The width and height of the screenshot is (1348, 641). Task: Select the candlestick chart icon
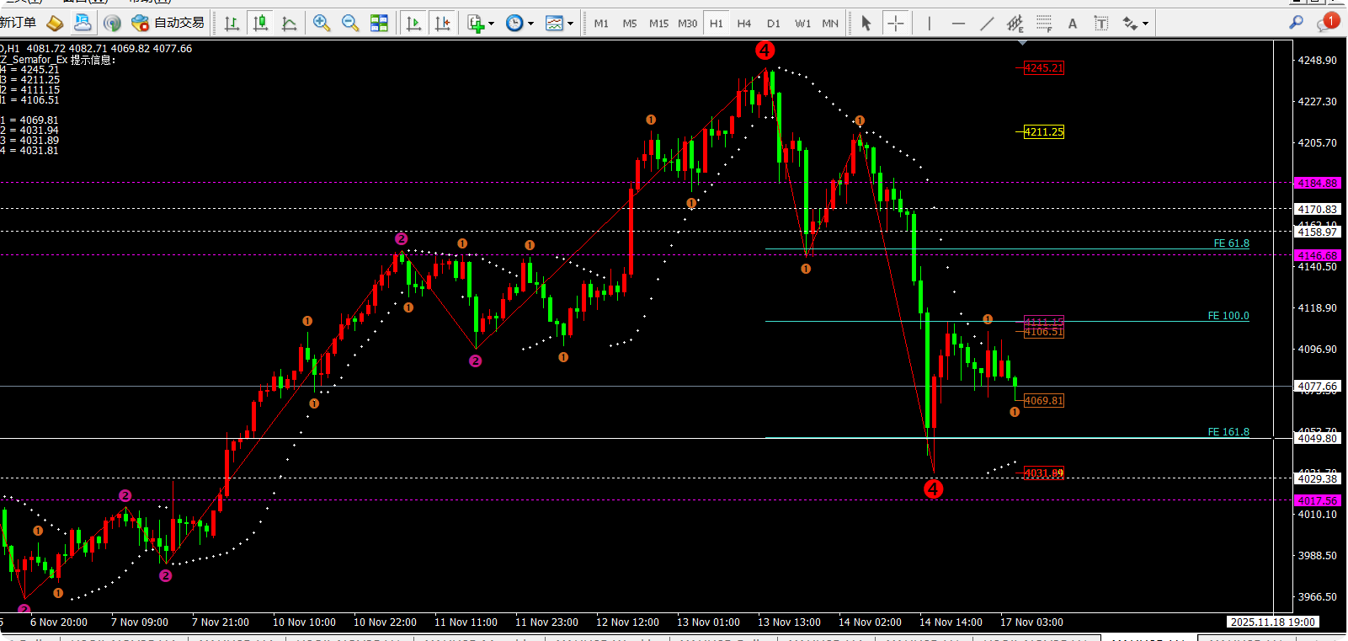pos(261,24)
